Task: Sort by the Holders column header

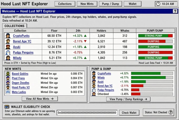Action: (102, 31)
